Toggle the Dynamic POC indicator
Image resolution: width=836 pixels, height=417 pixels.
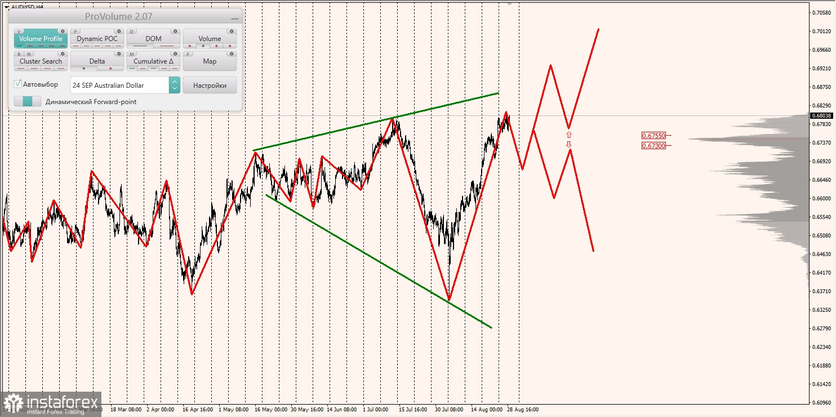tap(97, 38)
